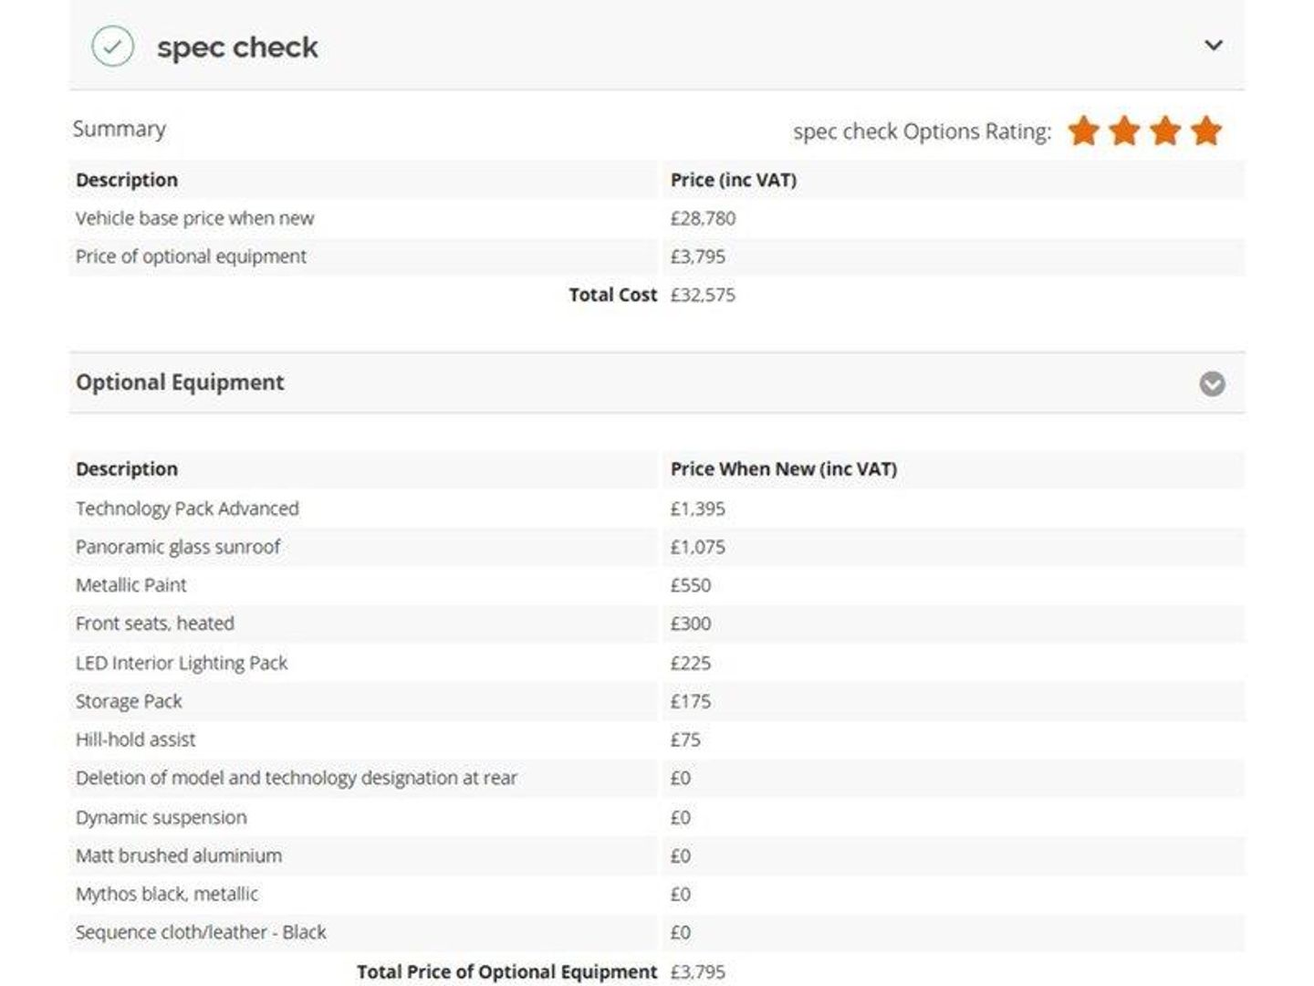
Task: Click the first orange rating star
Action: 1083,131
